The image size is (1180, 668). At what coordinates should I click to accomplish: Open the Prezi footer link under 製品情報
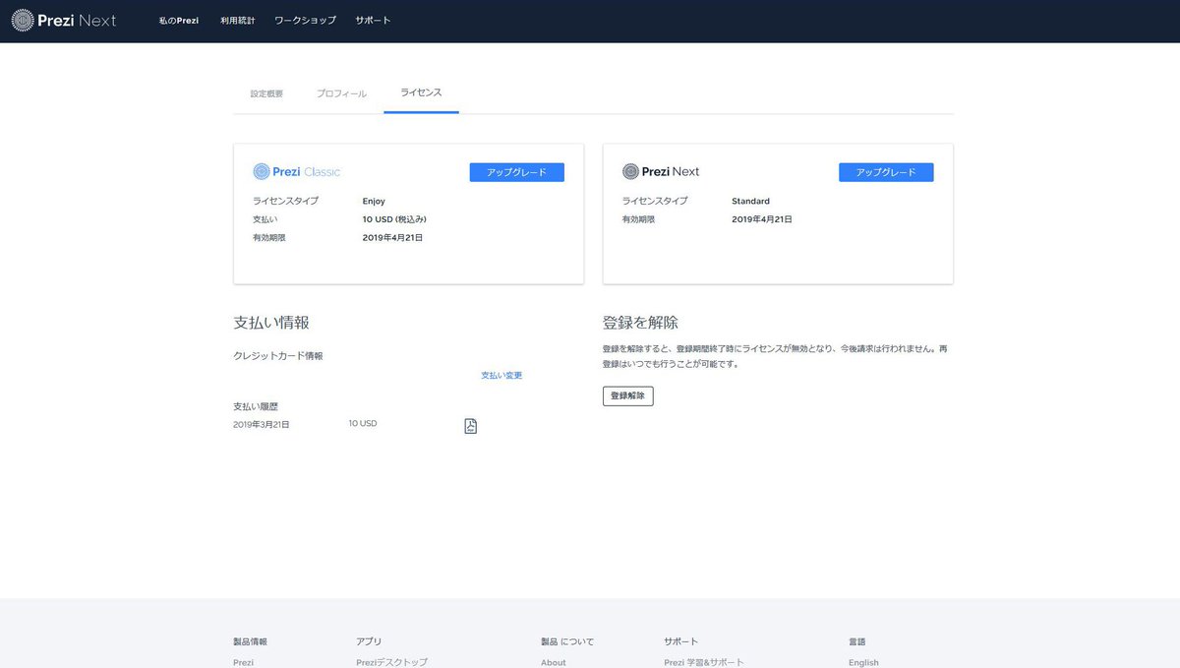pos(243,662)
